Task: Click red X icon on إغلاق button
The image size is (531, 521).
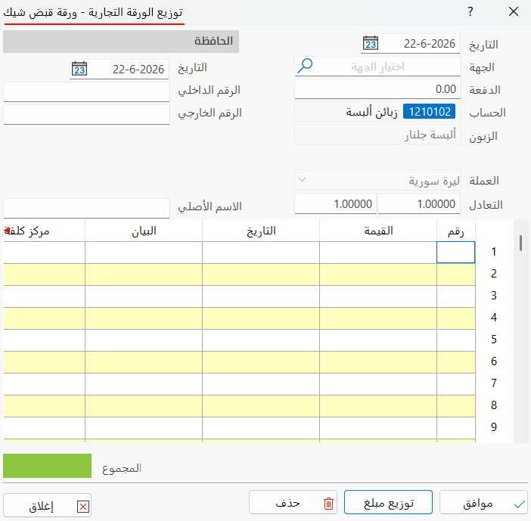Action: pos(83,507)
